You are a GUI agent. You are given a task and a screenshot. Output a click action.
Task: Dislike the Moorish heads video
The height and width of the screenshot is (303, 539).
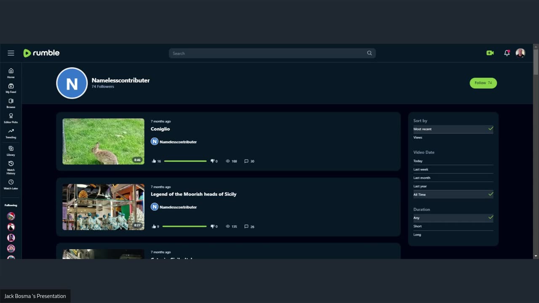[x=213, y=226]
